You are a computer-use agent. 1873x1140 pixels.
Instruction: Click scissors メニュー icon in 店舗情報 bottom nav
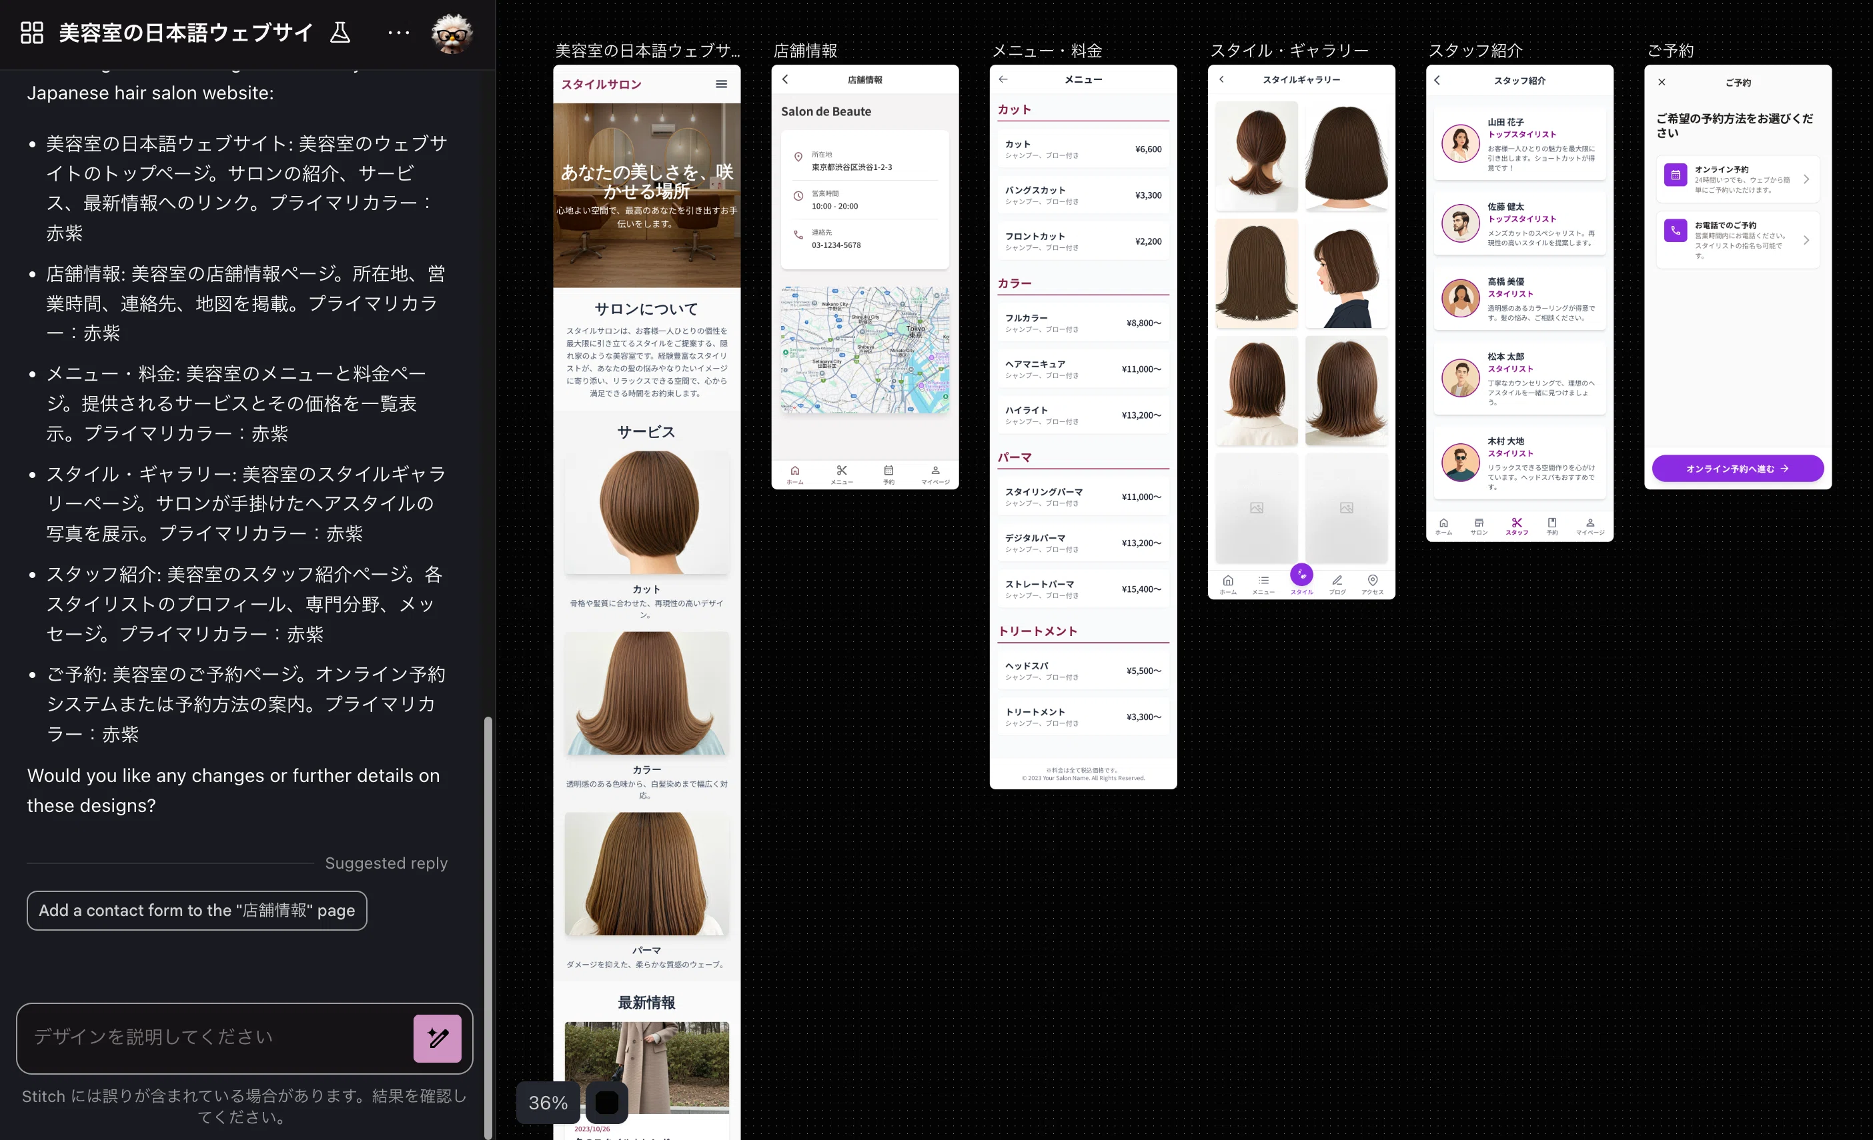click(x=842, y=475)
